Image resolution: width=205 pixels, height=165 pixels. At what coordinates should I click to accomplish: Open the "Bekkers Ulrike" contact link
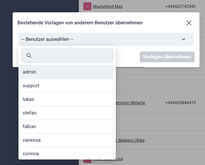pyautogui.click(x=130, y=140)
